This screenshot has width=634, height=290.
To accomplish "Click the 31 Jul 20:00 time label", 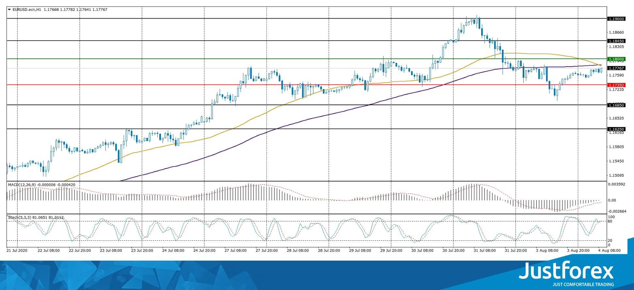I will pos(516,250).
